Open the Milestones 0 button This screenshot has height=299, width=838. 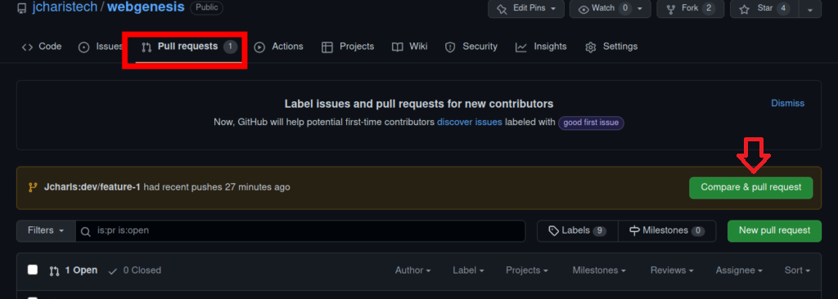click(x=667, y=230)
